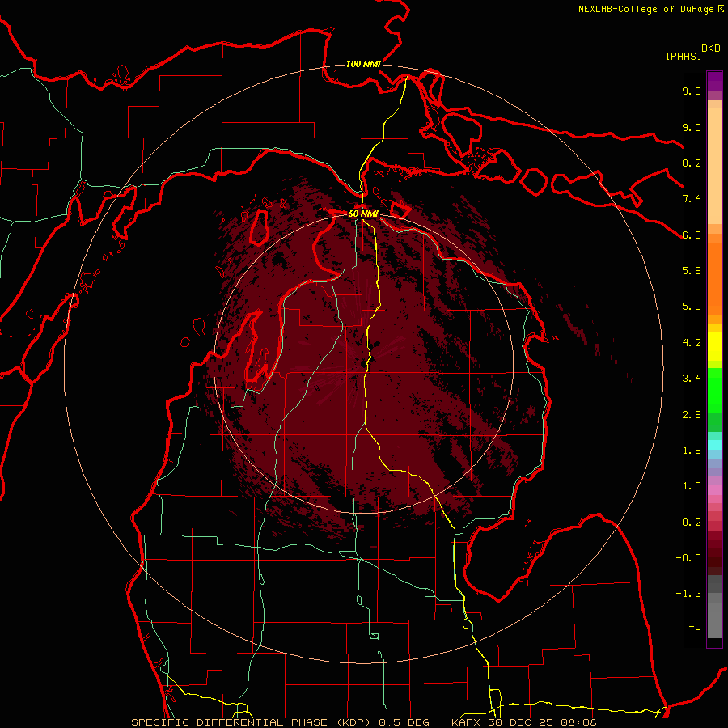Click the 7.4 color scale label

point(692,199)
